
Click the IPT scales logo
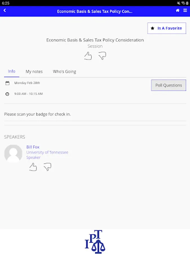(95, 242)
